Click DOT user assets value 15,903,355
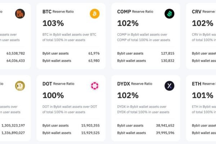The width and height of the screenshot is (216, 144). 91,125
